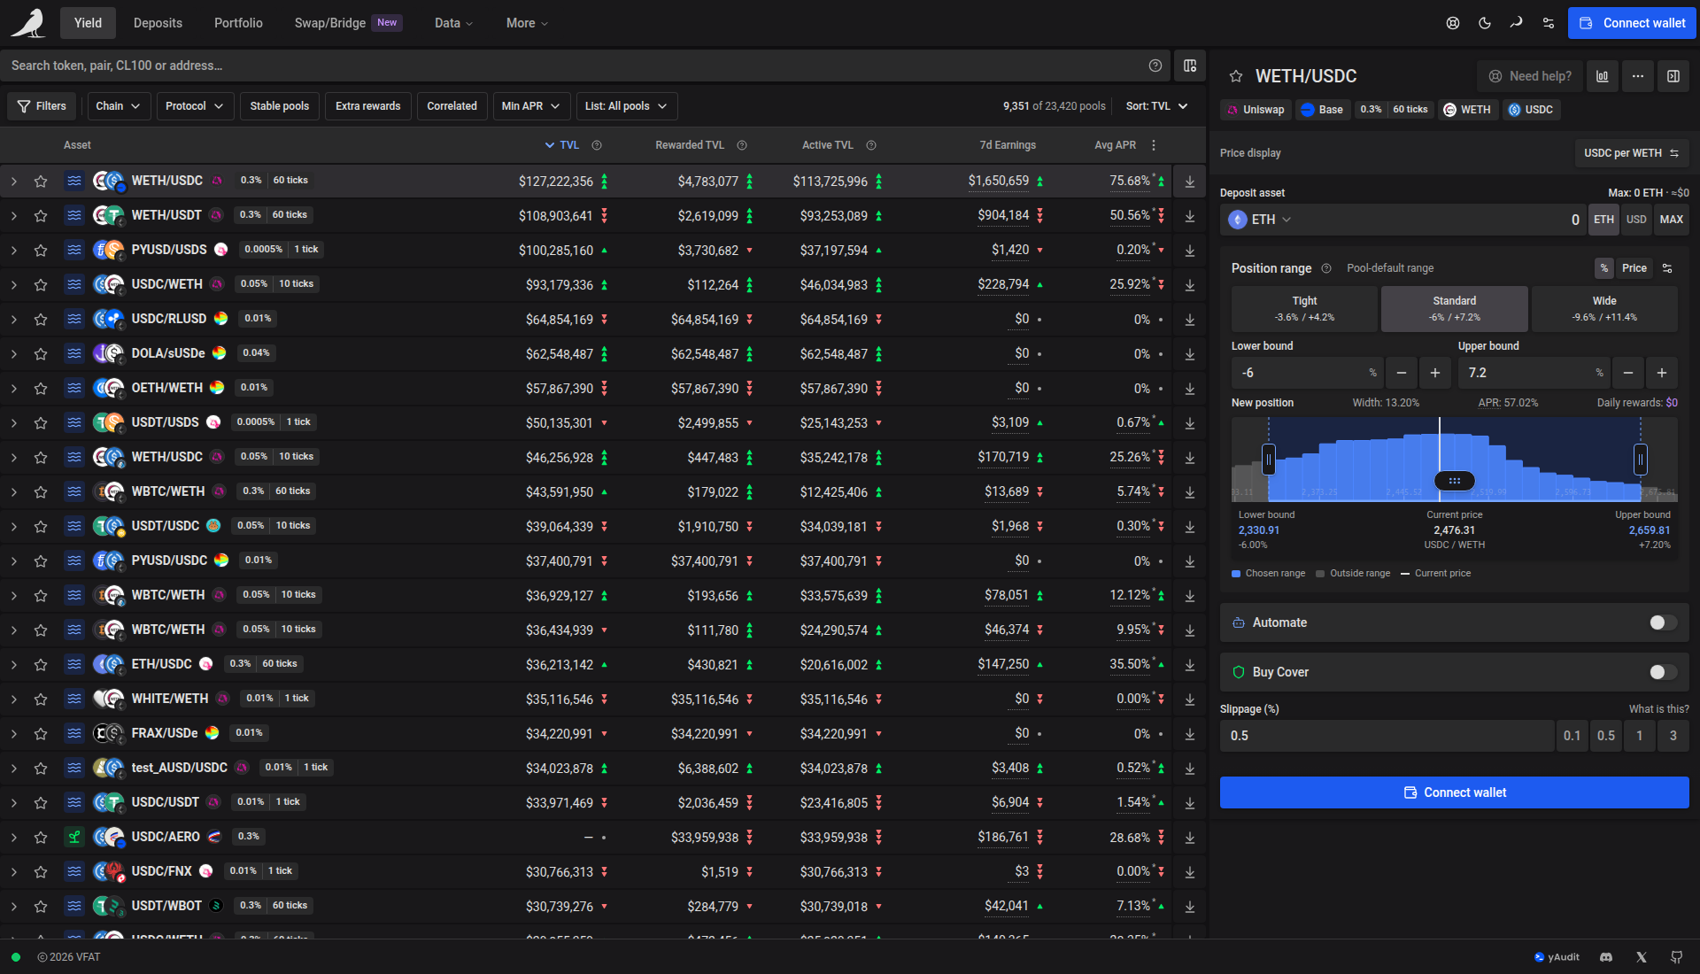This screenshot has width=1700, height=974.
Task: Open Swap/Bridge tab
Action: (348, 23)
